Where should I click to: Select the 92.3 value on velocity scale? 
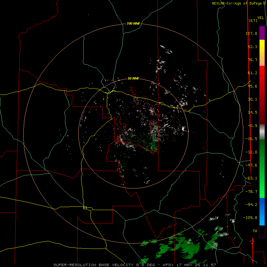coord(252,47)
